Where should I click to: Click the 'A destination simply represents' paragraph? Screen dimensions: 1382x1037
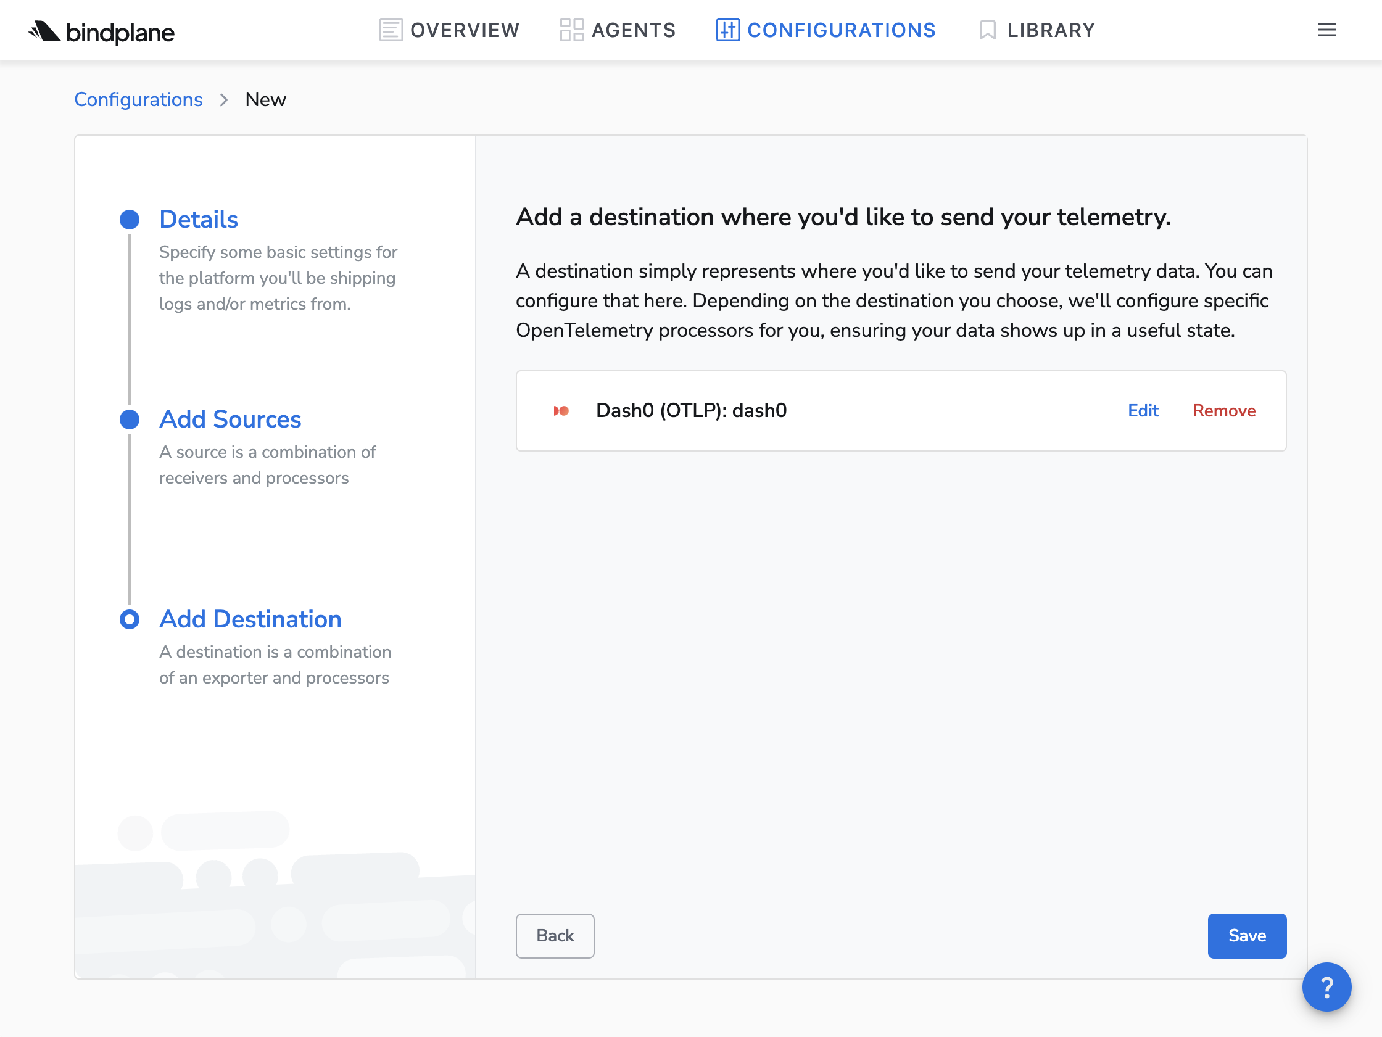tap(894, 300)
